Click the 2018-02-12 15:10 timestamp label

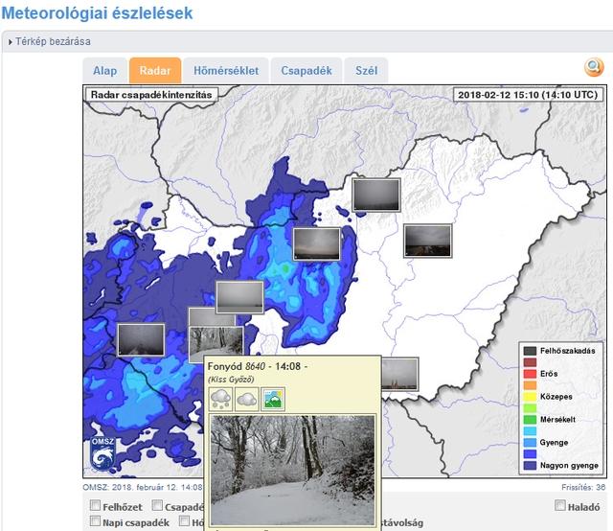(528, 95)
